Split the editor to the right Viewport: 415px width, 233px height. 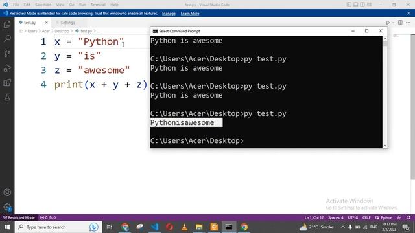pos(400,23)
